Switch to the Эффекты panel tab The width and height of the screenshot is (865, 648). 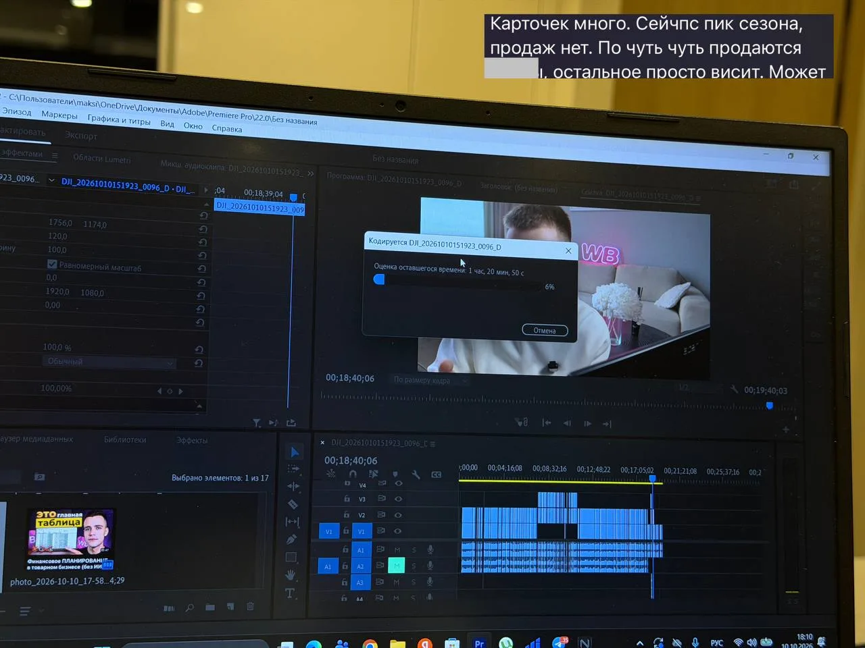192,440
